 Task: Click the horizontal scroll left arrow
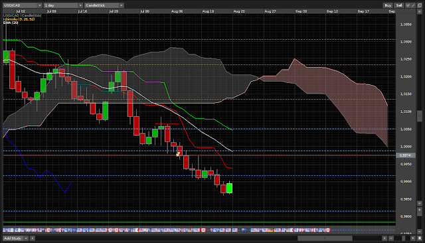pos(33,238)
